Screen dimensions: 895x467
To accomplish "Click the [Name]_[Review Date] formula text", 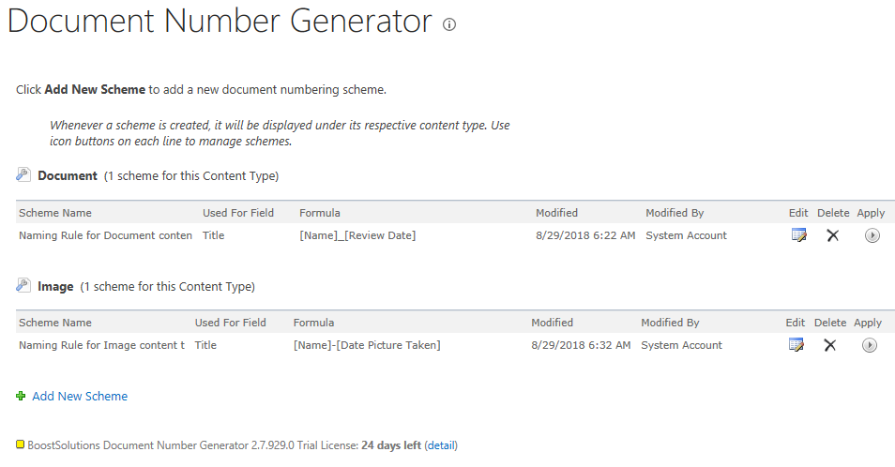I will [357, 235].
